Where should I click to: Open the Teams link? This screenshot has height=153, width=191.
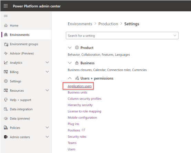[72, 143]
